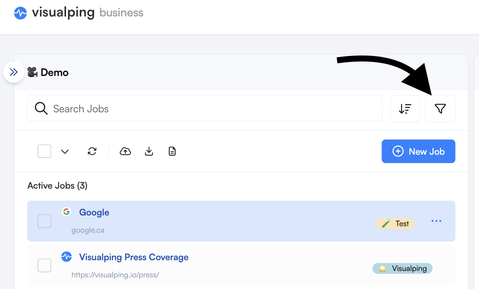Click the refresh jobs icon
The width and height of the screenshot is (479, 289).
point(92,151)
